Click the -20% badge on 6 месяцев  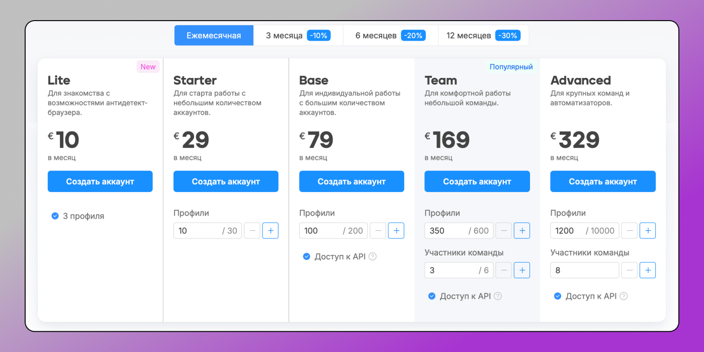pyautogui.click(x=413, y=35)
